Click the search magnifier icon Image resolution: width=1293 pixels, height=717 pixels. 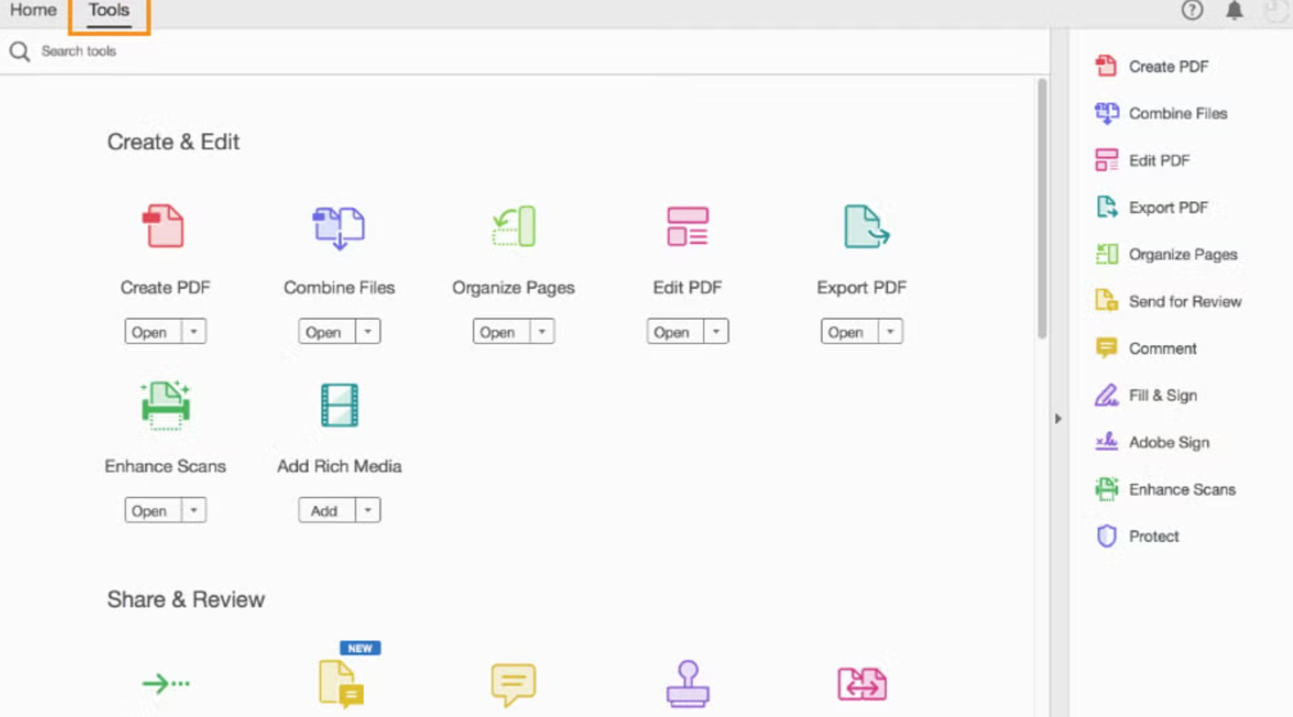(20, 51)
